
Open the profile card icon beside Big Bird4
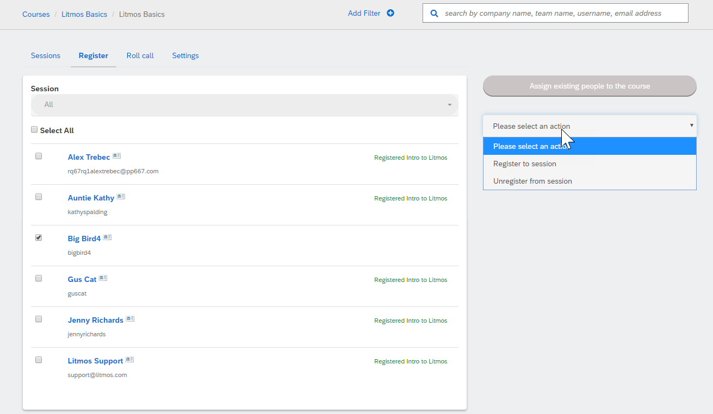click(x=107, y=237)
